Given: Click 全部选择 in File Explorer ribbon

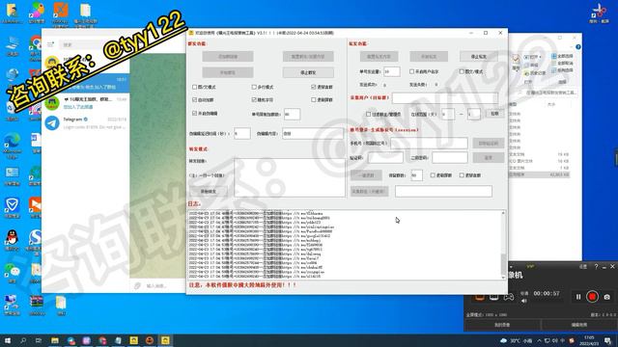Looking at the screenshot, I should pyautogui.click(x=562, y=56).
